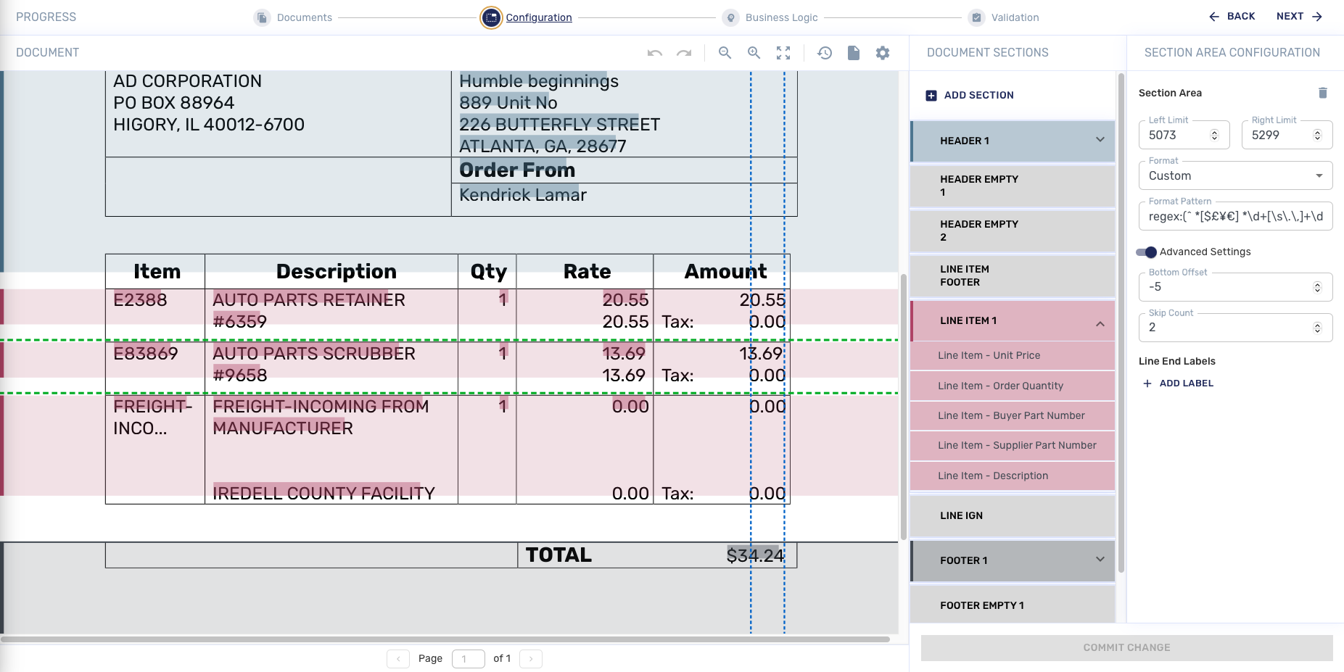
Task: Open the Format dropdown
Action: point(1235,176)
